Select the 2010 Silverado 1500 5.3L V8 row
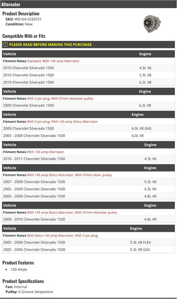 coord(88,75)
